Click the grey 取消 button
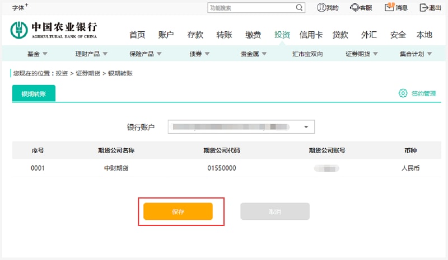 (x=275, y=211)
